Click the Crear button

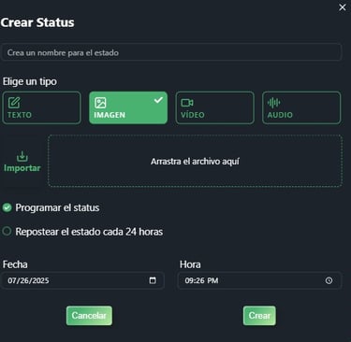point(259,316)
